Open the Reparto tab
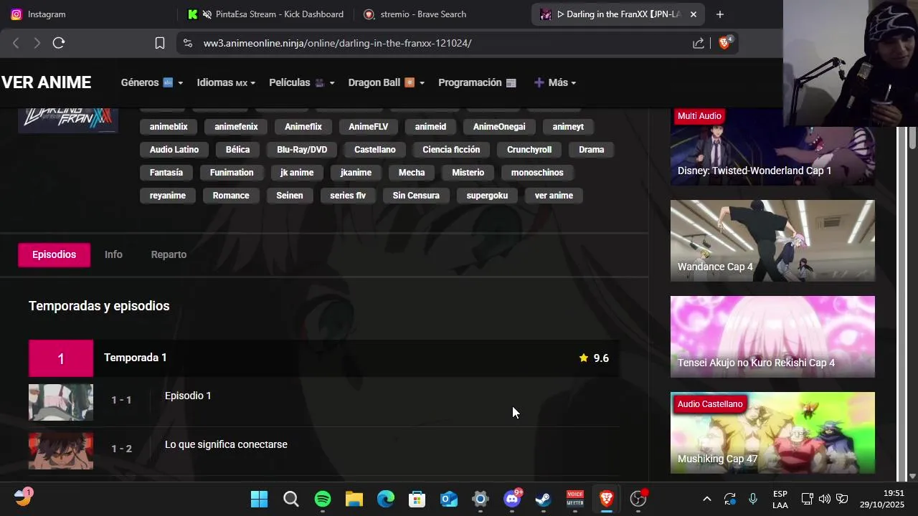 pyautogui.click(x=169, y=254)
